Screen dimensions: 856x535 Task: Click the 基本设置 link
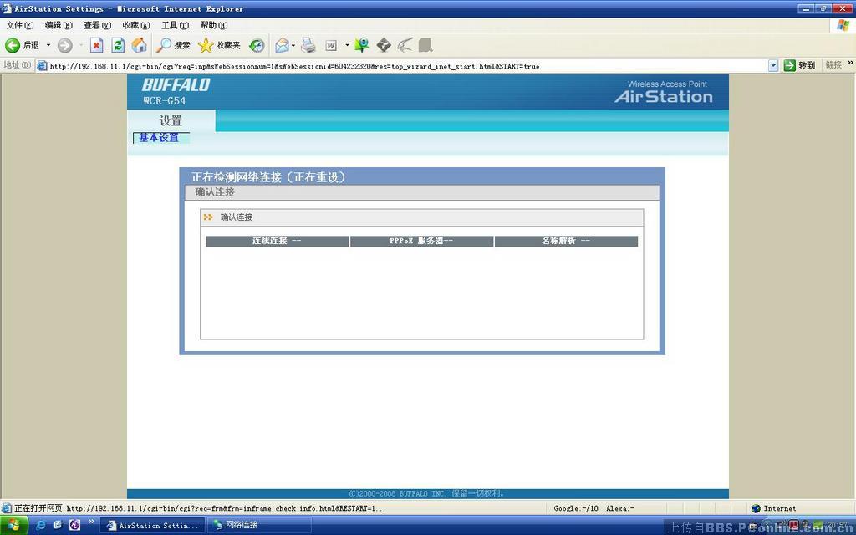pos(159,138)
